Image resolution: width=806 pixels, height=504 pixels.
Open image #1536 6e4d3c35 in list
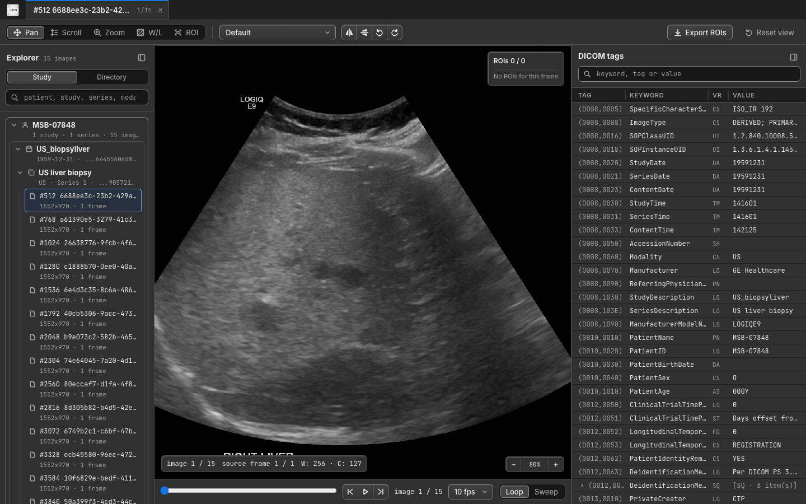tap(83, 295)
